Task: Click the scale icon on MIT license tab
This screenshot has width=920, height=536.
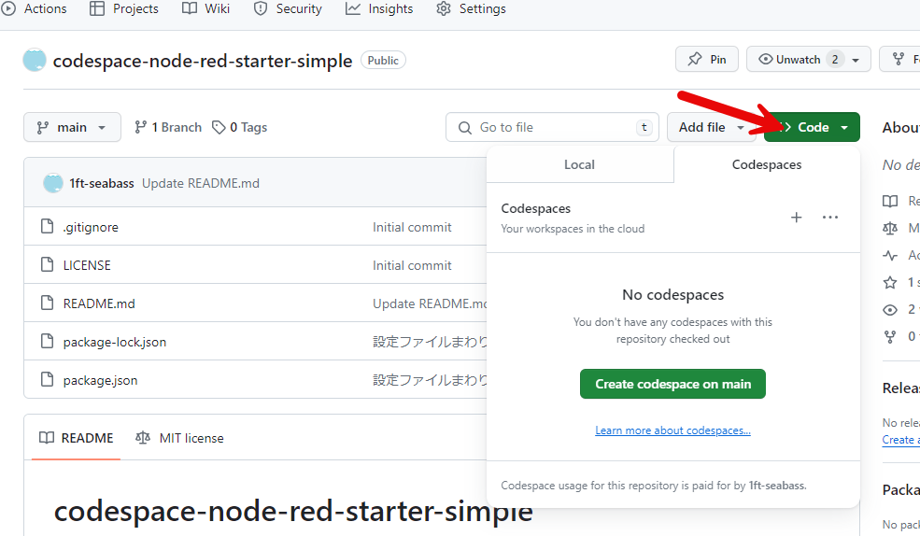Action: coord(143,438)
